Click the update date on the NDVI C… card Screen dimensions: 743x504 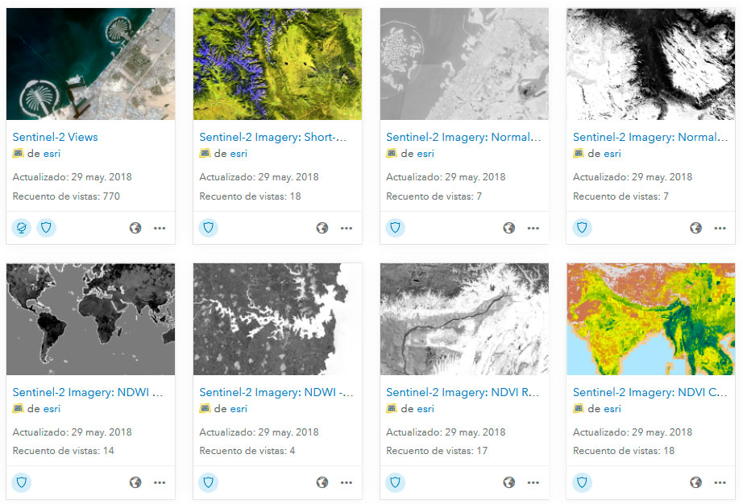pyautogui.click(x=633, y=432)
